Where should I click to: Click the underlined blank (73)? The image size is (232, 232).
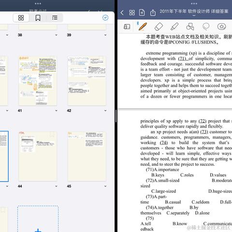(x=204, y=132)
